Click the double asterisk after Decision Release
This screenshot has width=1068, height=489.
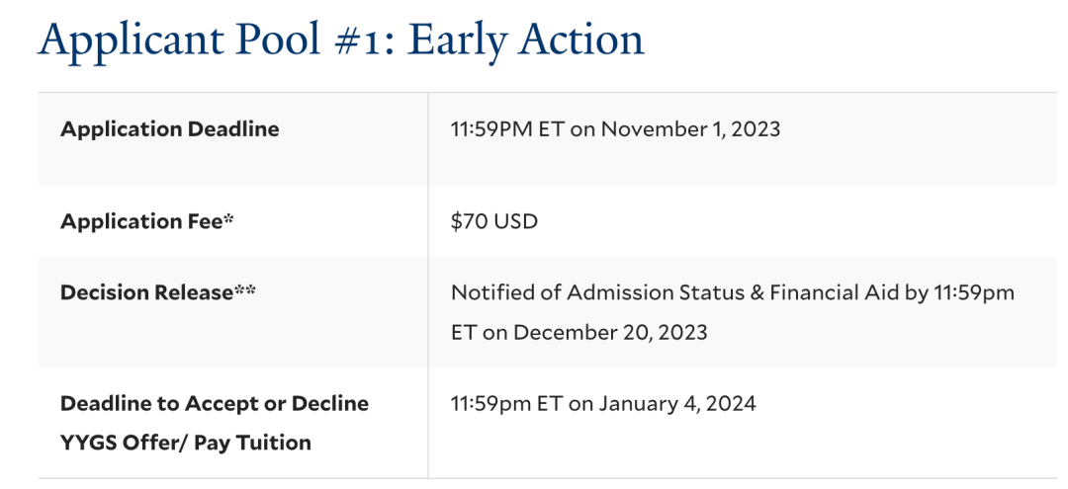coord(245,291)
